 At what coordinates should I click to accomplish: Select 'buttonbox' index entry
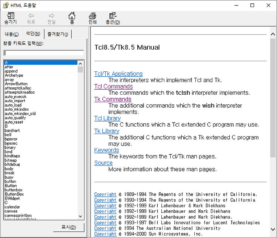[x=13, y=190]
